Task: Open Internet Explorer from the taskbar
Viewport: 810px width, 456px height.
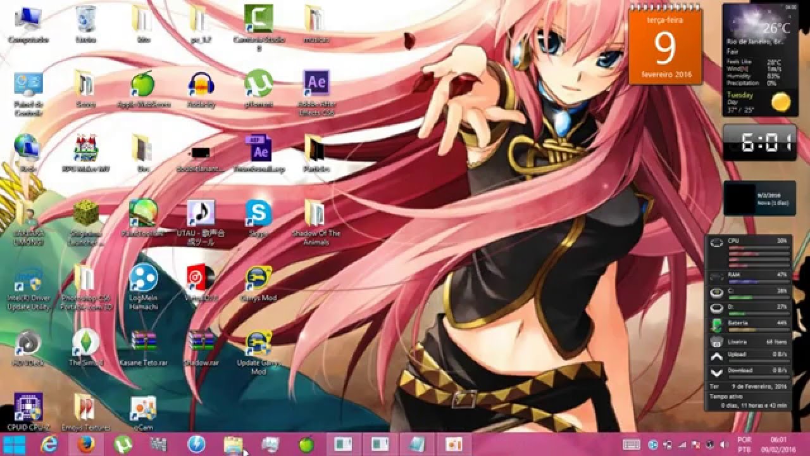Action: pyautogui.click(x=48, y=445)
